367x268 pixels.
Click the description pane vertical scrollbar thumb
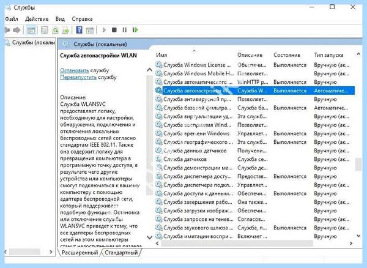point(149,135)
